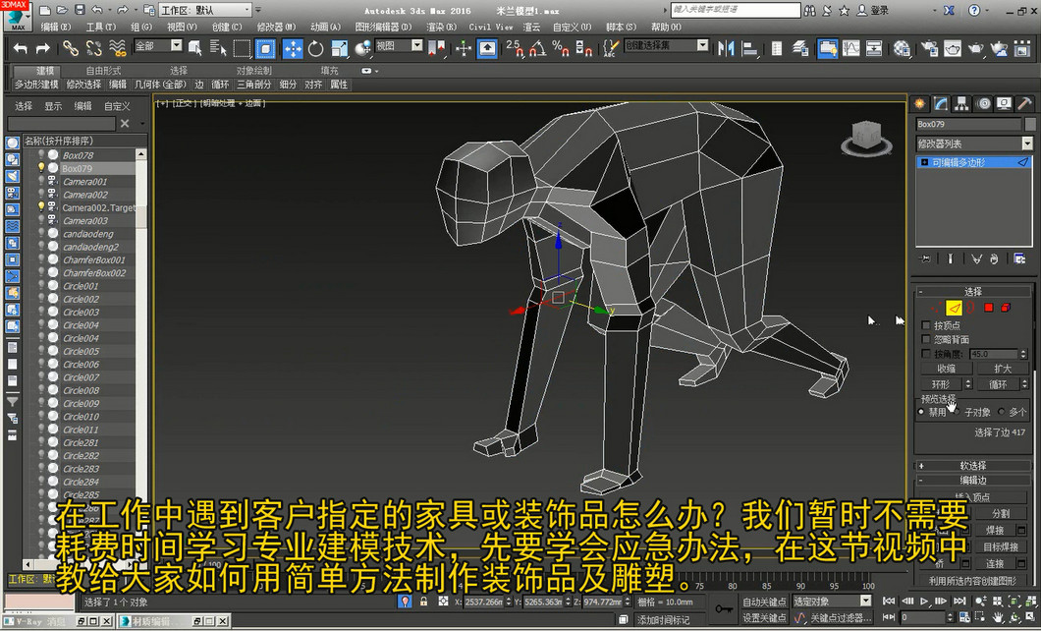Open the Render Setup dialog
The width and height of the screenshot is (1041, 631).
[929, 48]
